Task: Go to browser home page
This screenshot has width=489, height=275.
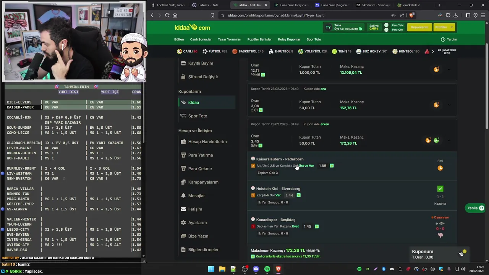Action: click(x=175, y=15)
